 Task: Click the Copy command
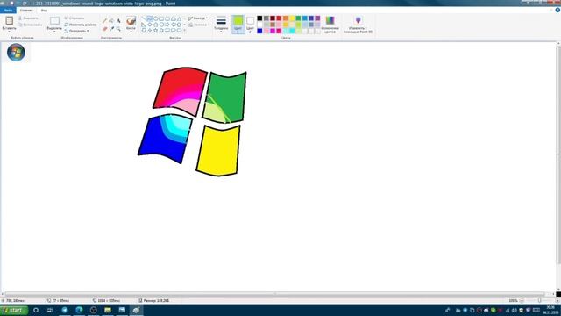pos(31,25)
